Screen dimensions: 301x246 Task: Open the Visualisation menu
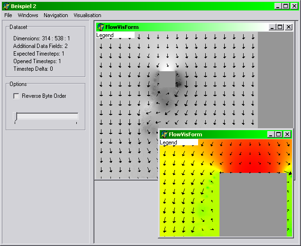pyautogui.click(x=87, y=15)
